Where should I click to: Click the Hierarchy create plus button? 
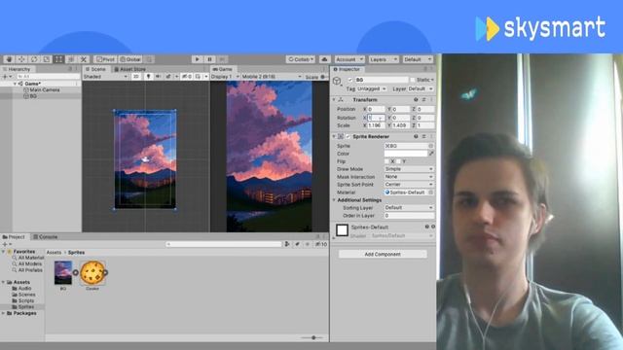5,77
